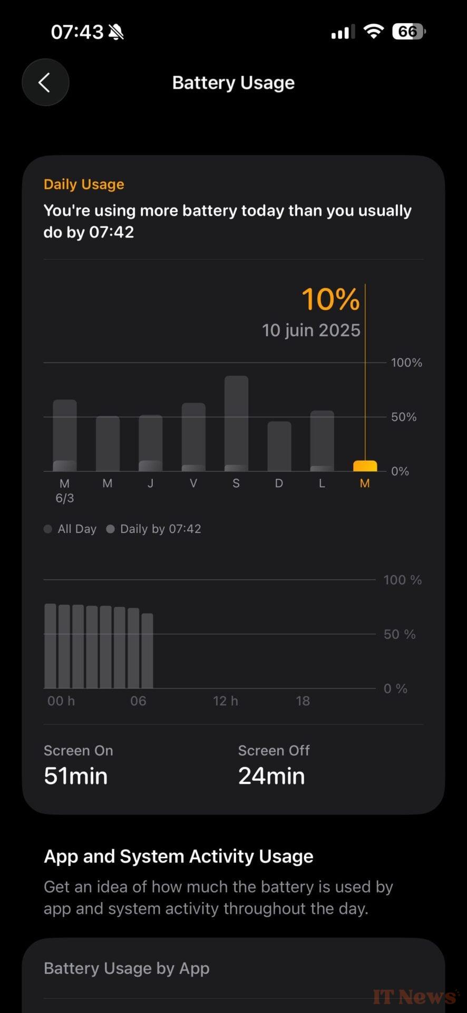Tap the Daily by 07:42 legend dot
Screen dimensions: 467x1013
(110, 529)
